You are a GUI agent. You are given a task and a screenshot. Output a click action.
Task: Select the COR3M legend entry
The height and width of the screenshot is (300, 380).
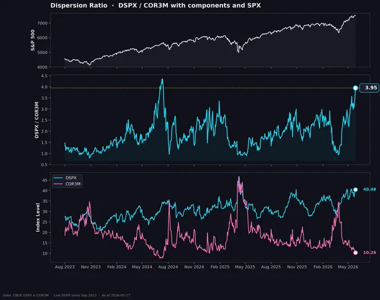click(x=67, y=184)
